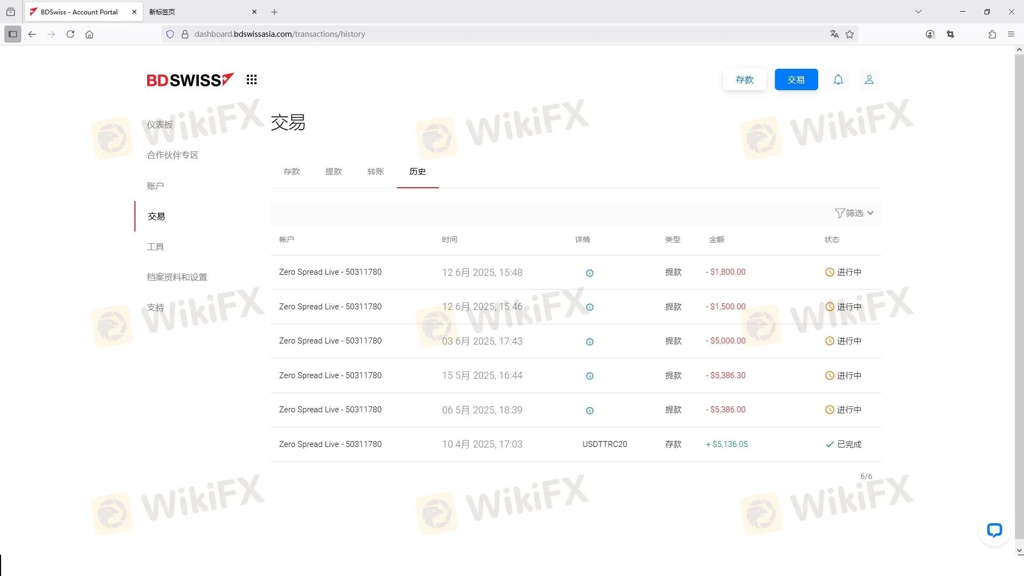Switch to the 转账 tab
This screenshot has height=576, width=1024.
[375, 172]
